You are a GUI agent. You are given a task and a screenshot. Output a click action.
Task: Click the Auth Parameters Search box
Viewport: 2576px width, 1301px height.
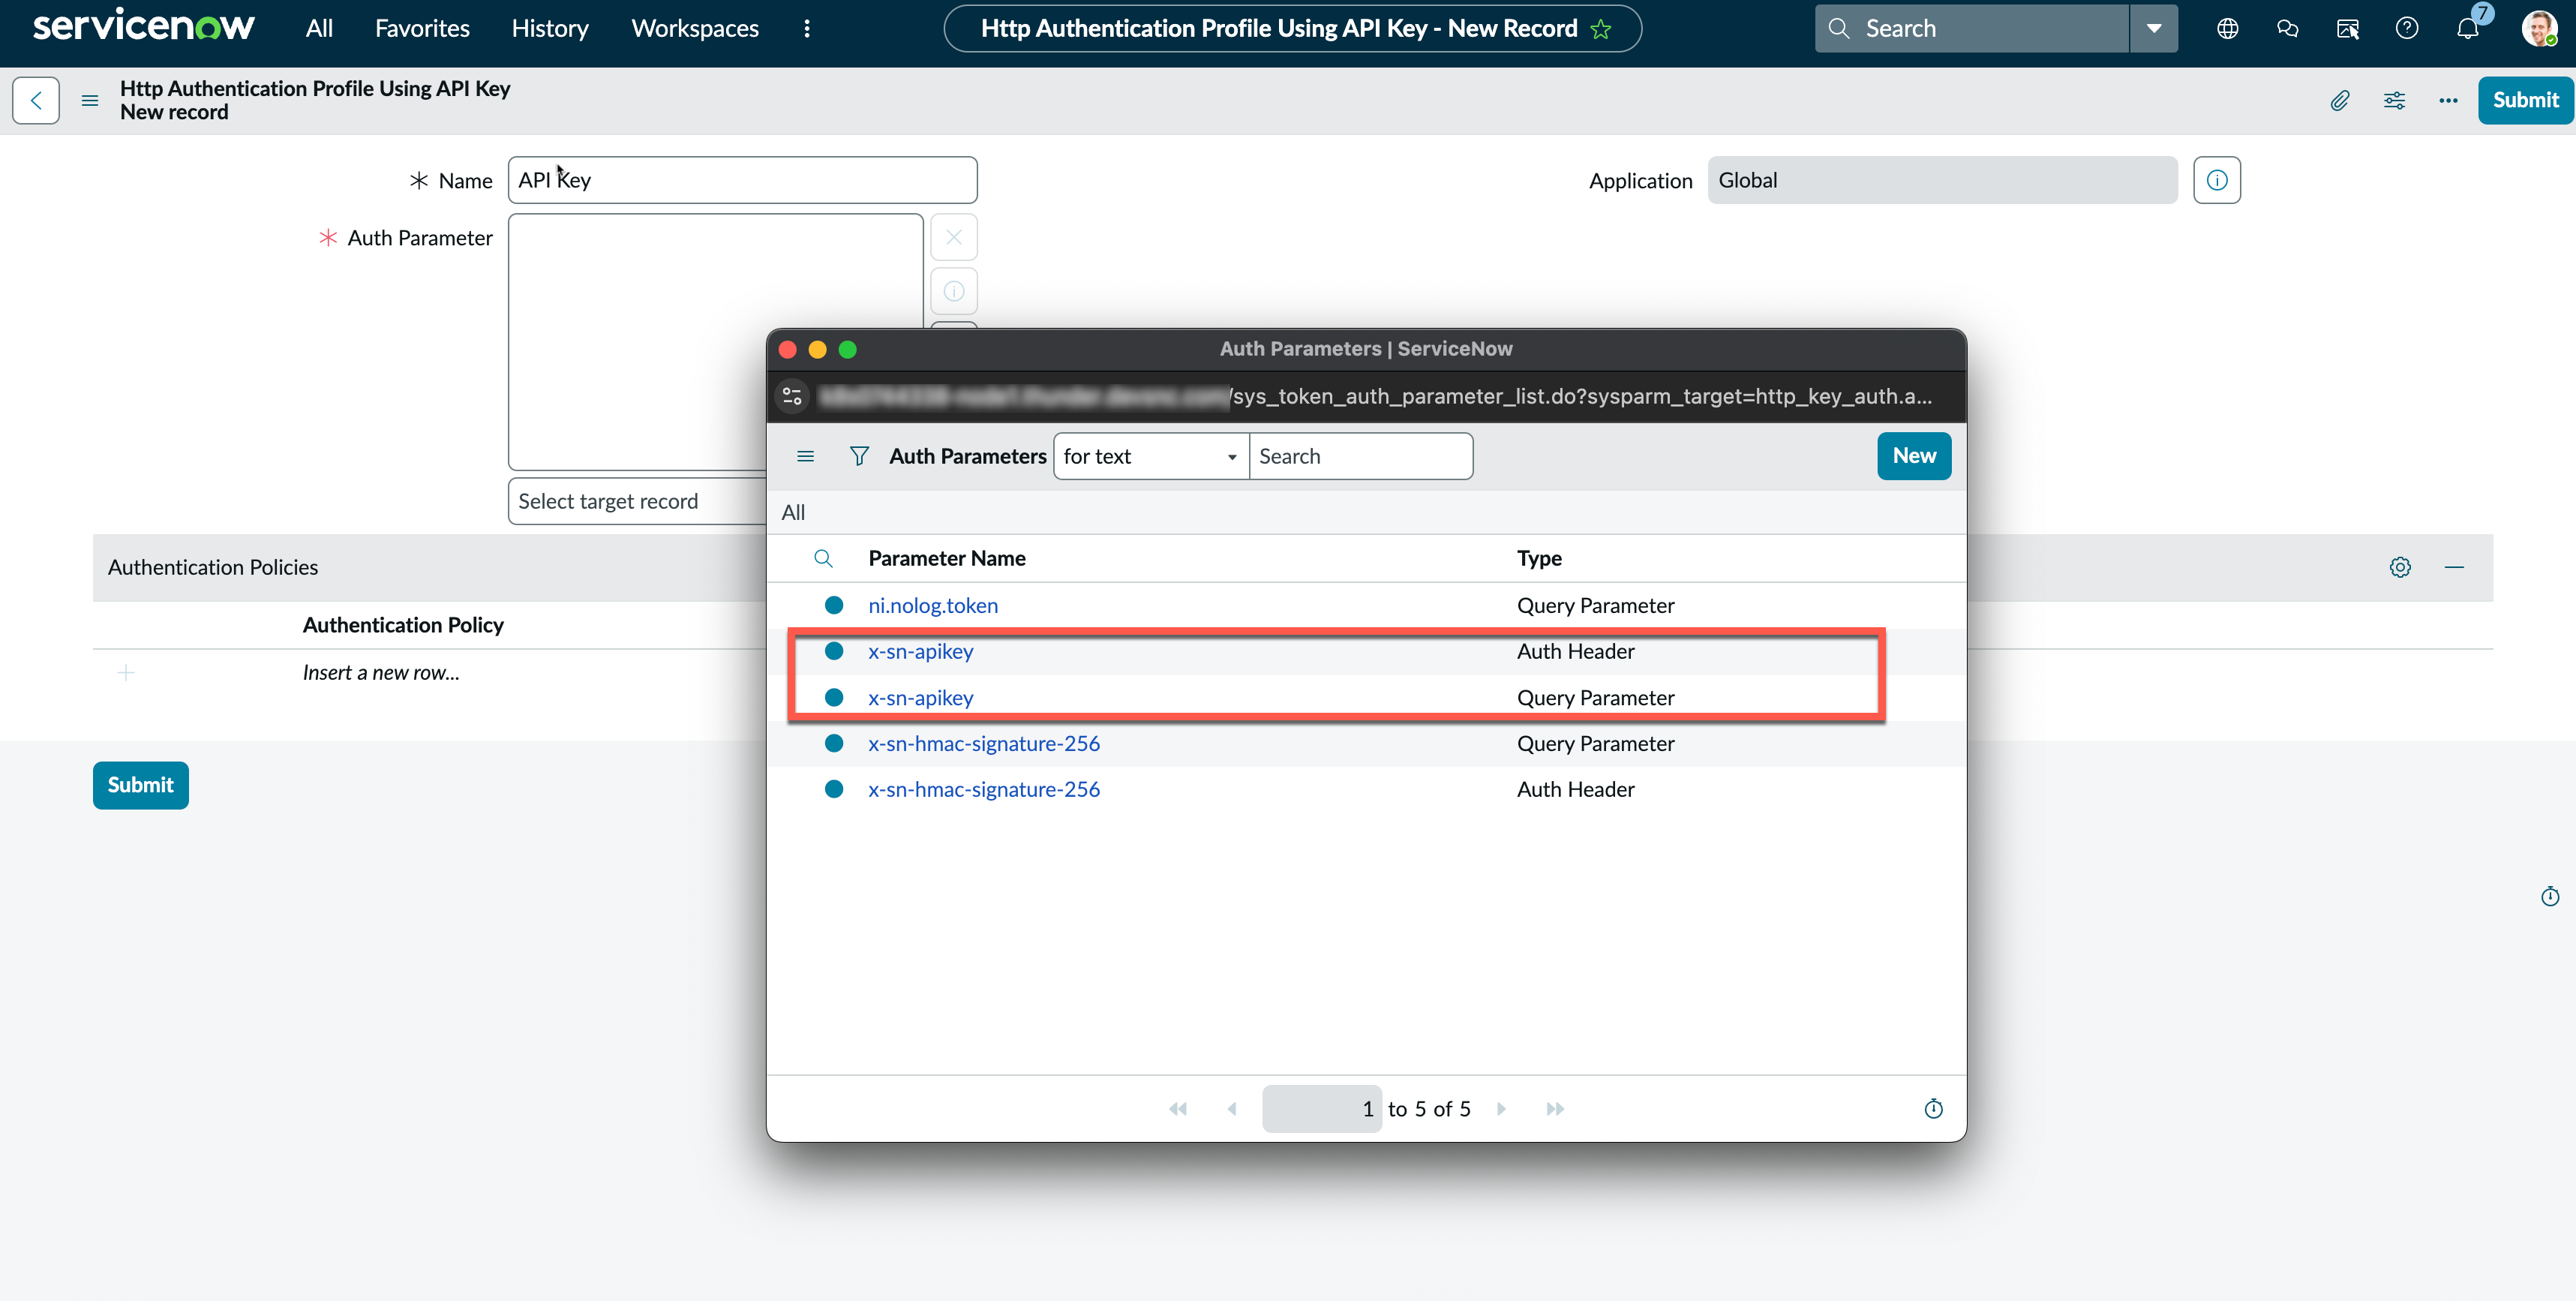point(1361,456)
